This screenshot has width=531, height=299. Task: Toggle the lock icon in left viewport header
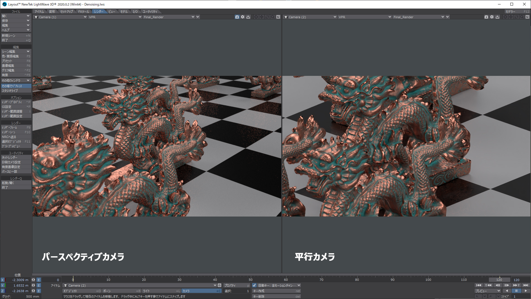point(237,17)
